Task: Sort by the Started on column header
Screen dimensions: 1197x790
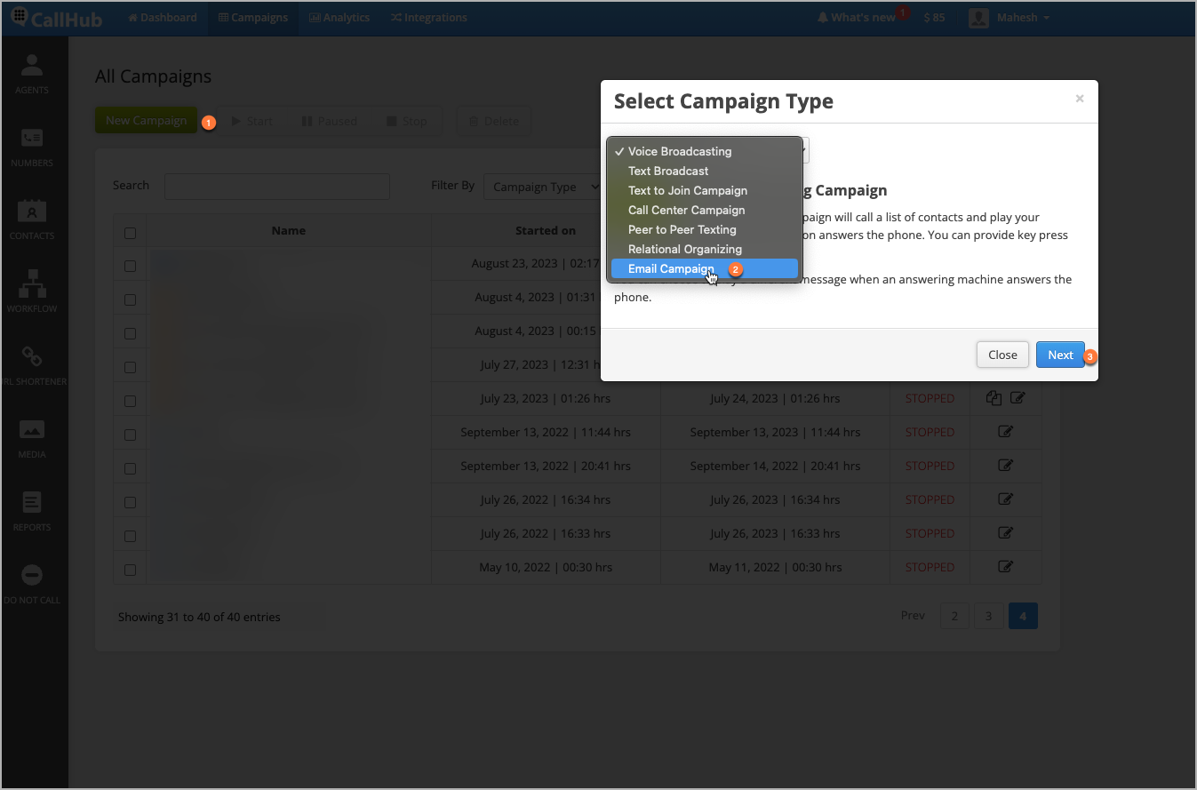Action: (546, 230)
